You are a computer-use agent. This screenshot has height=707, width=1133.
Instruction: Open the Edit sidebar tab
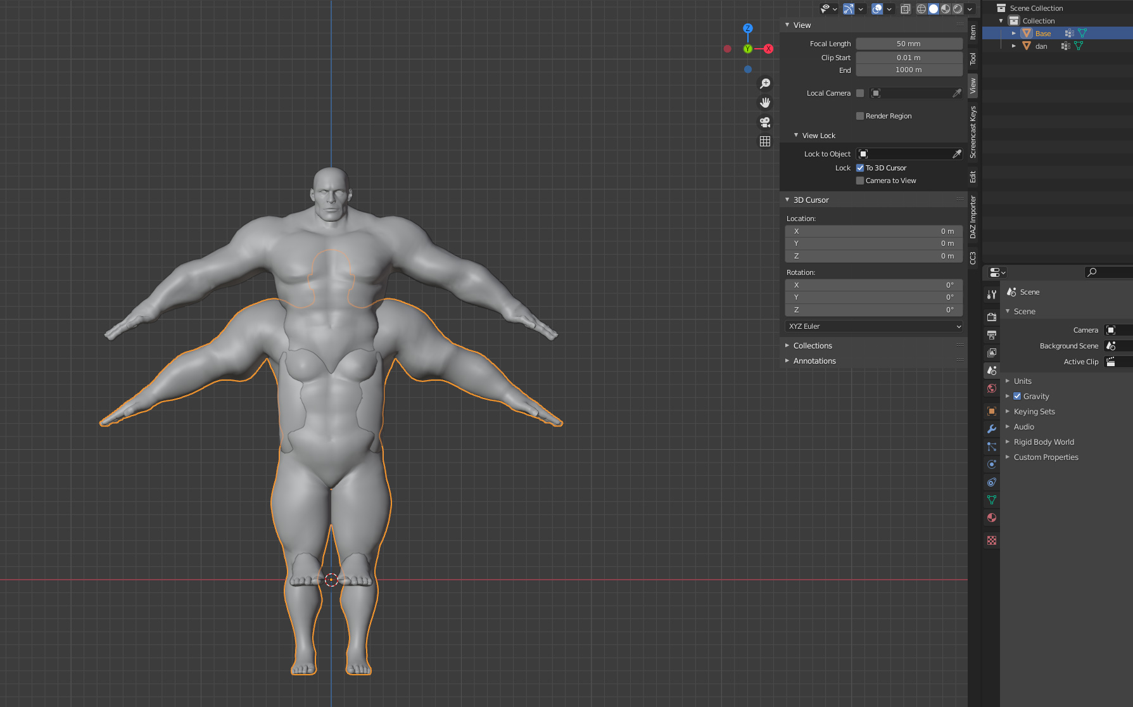click(x=973, y=177)
